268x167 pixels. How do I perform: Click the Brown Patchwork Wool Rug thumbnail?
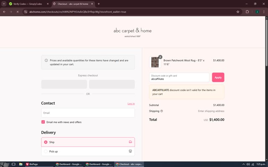[x=155, y=62]
